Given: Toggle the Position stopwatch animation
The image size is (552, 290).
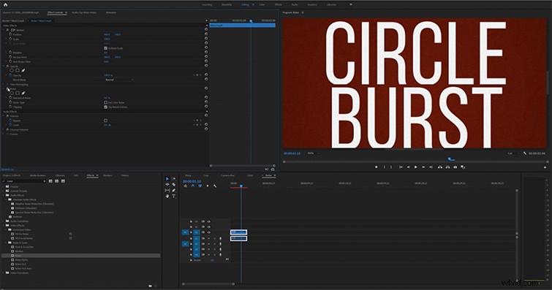Looking at the screenshot, I should 10,34.
